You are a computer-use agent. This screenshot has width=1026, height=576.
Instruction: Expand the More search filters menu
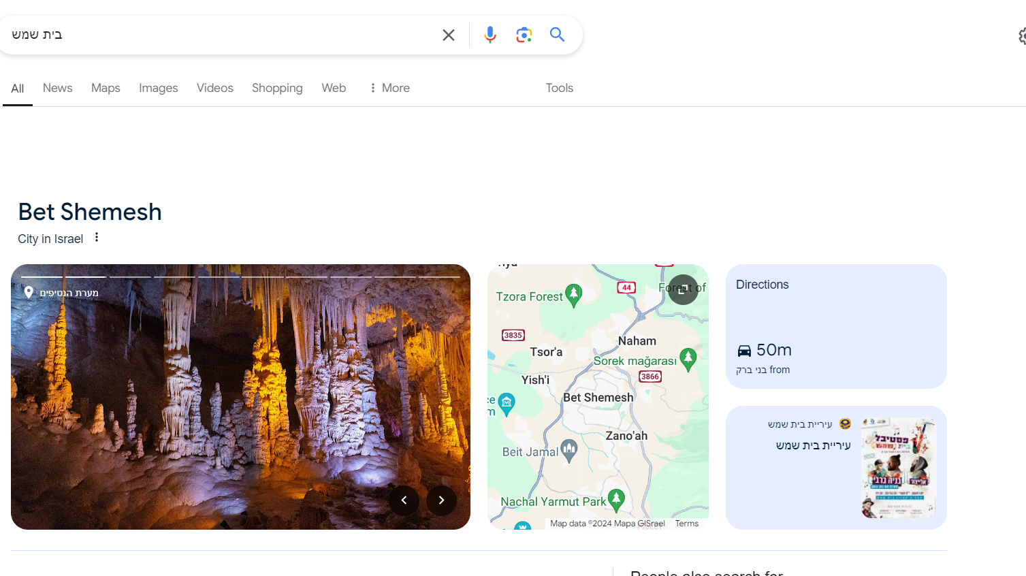click(x=389, y=88)
